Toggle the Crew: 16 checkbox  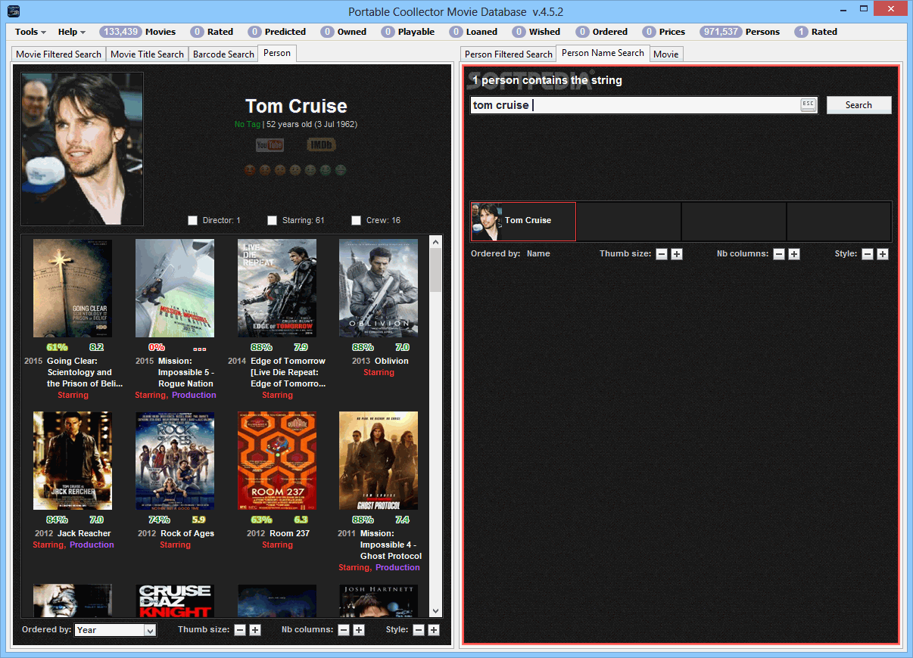[357, 221]
